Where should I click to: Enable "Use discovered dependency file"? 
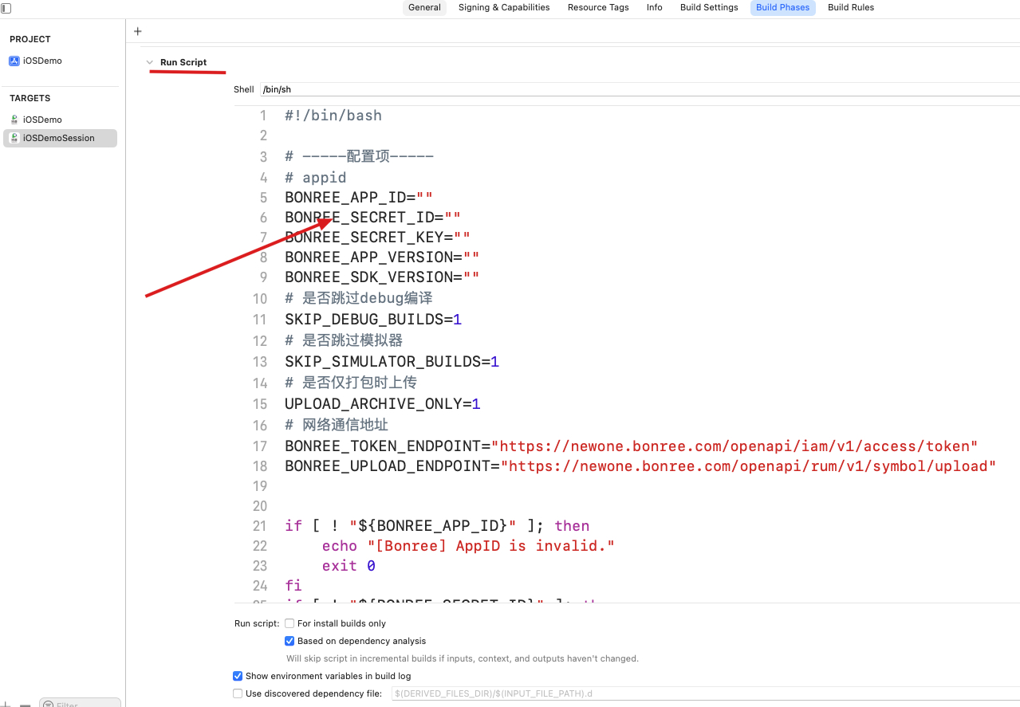pos(237,693)
